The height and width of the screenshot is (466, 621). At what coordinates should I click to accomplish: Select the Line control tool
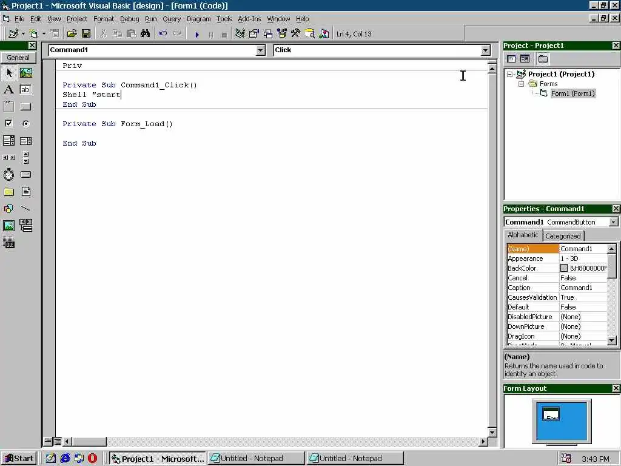point(25,209)
